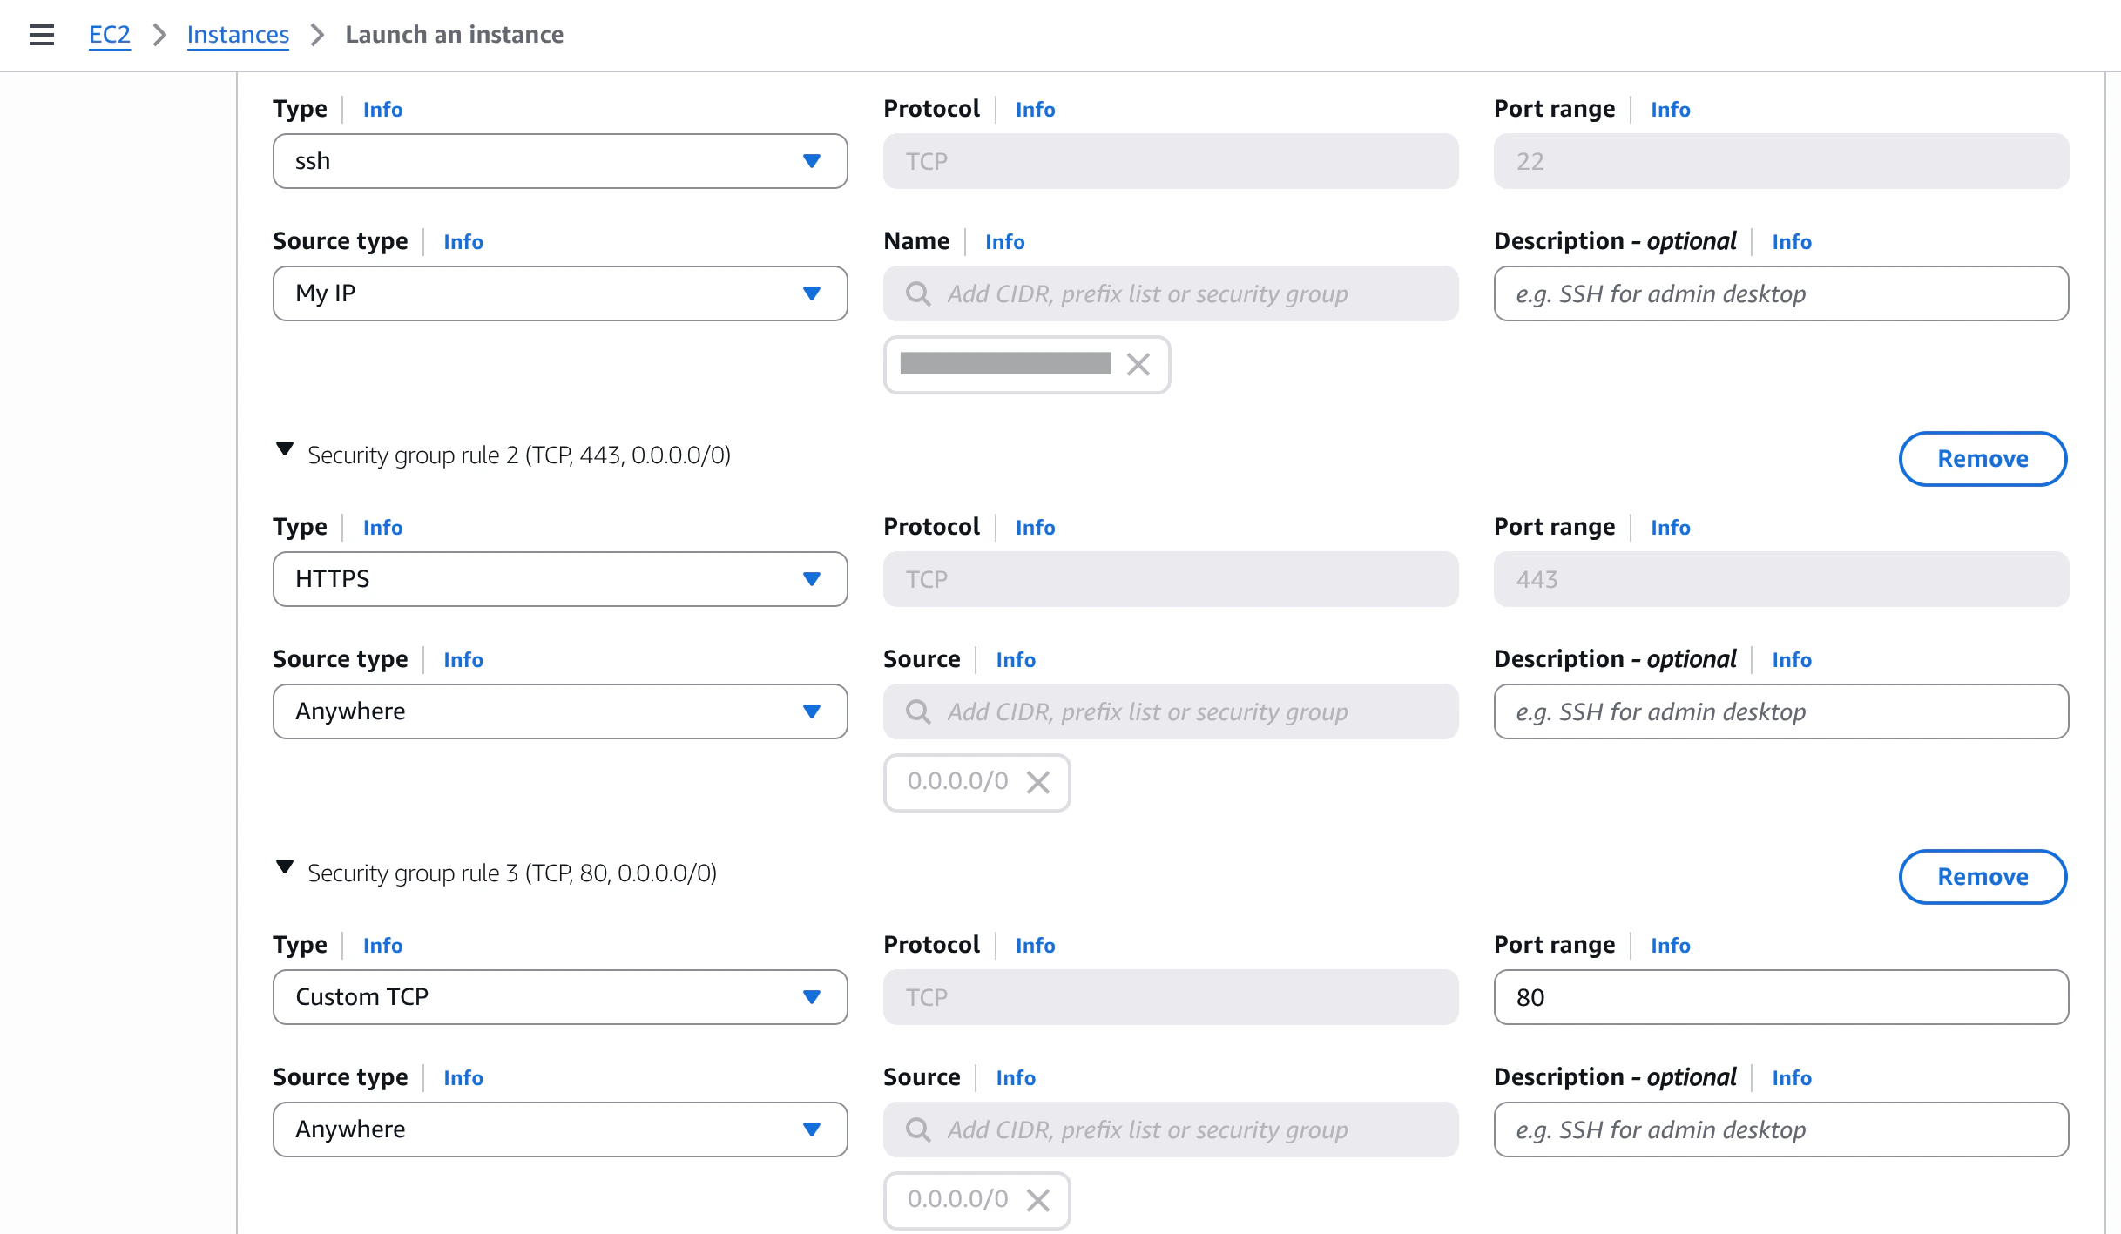Go to EC2 breadcrumb link
2121x1234 pixels.
(x=110, y=35)
